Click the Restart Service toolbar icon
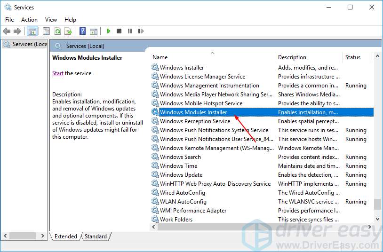The width and height of the screenshot is (383, 252). [x=141, y=31]
